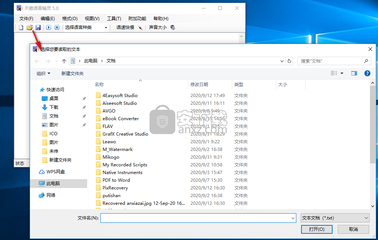The width and height of the screenshot is (378, 240).
Task: Click the 打开(O) button
Action: click(316, 229)
